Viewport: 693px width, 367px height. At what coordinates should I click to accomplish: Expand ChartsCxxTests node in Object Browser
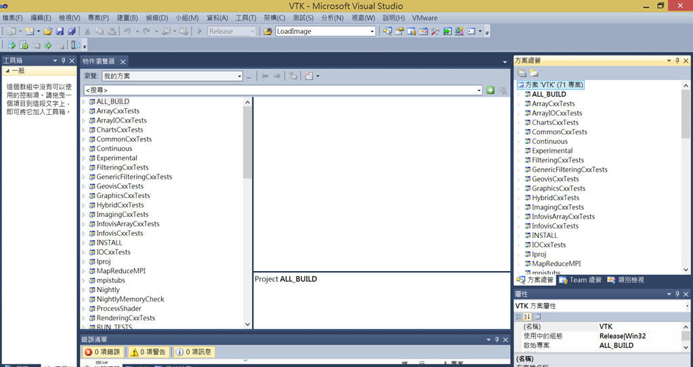point(83,130)
